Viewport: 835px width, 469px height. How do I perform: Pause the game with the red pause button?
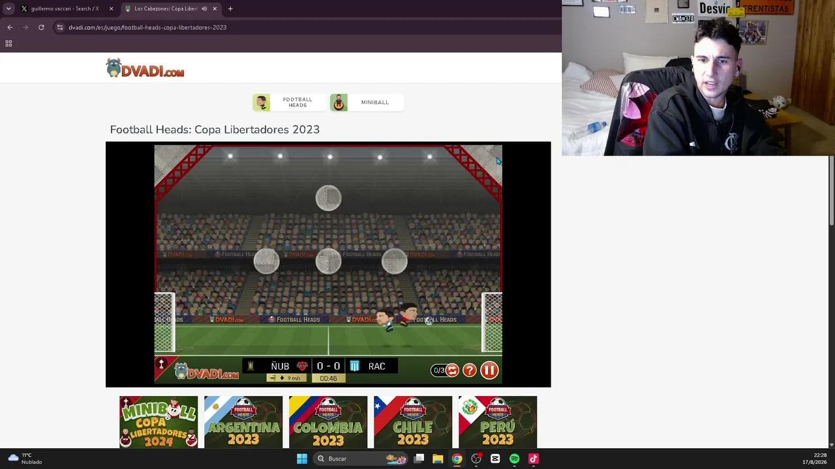pyautogui.click(x=489, y=370)
